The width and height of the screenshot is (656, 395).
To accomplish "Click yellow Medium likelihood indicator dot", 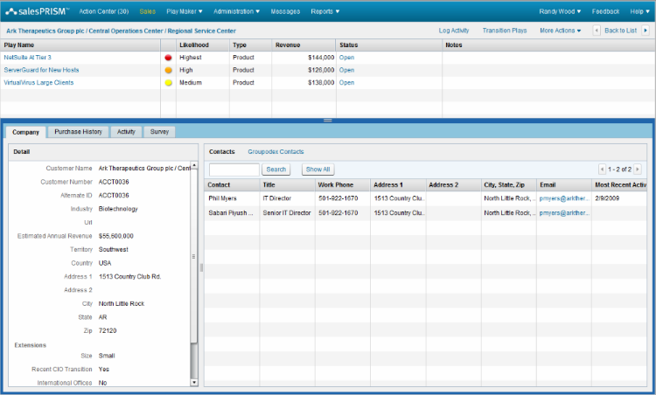I will pyautogui.click(x=168, y=83).
